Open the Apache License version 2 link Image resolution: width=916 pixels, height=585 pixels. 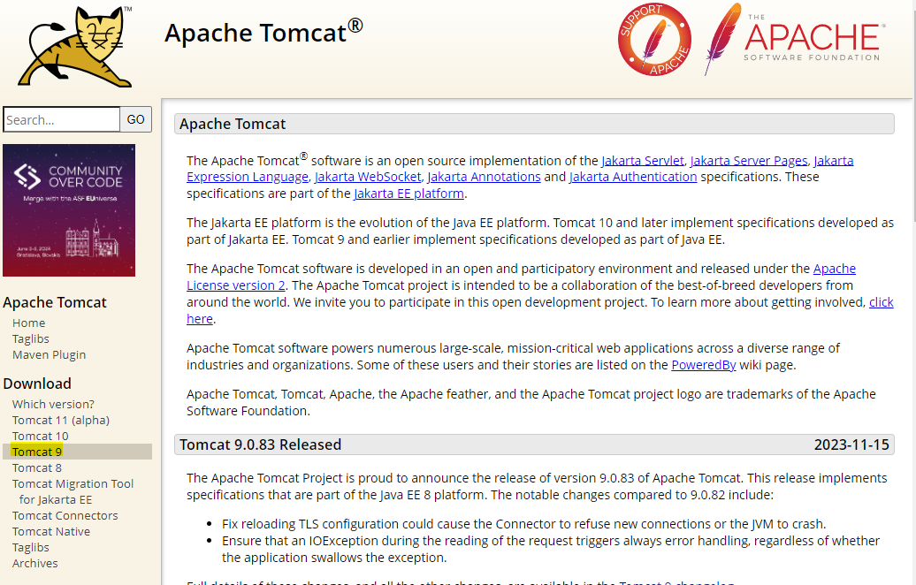pyautogui.click(x=236, y=285)
